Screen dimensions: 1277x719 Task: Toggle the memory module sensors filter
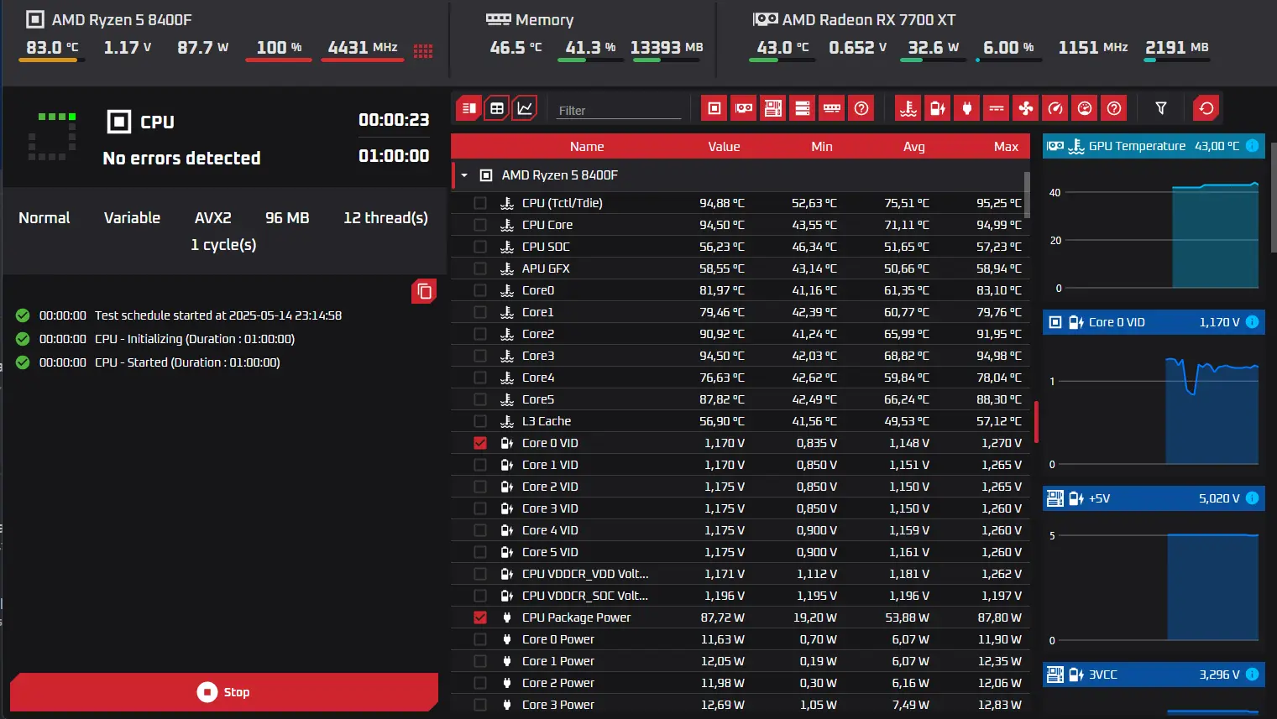coord(832,108)
